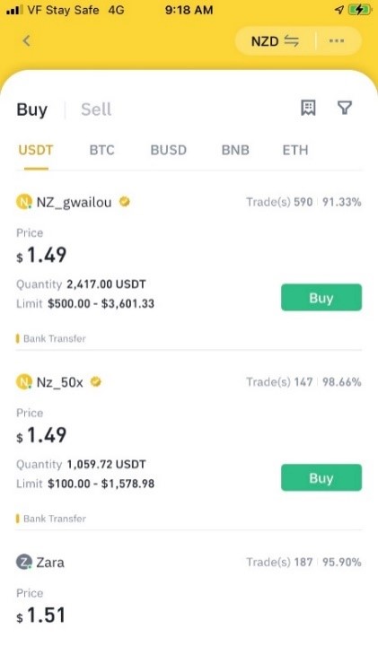Select the USDT crypto tab
378x646 pixels.
click(x=36, y=150)
